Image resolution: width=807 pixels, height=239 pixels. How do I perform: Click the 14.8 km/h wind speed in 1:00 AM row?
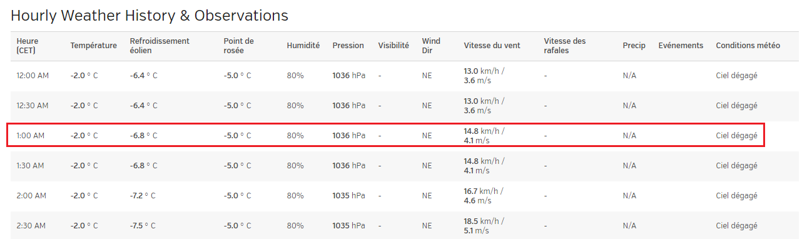pyautogui.click(x=484, y=131)
